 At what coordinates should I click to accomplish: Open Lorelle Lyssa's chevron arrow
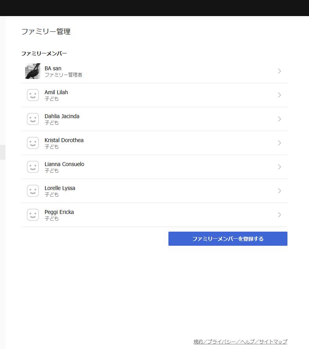pyautogui.click(x=280, y=191)
